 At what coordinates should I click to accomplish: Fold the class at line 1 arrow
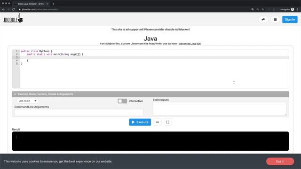pos(19,51)
